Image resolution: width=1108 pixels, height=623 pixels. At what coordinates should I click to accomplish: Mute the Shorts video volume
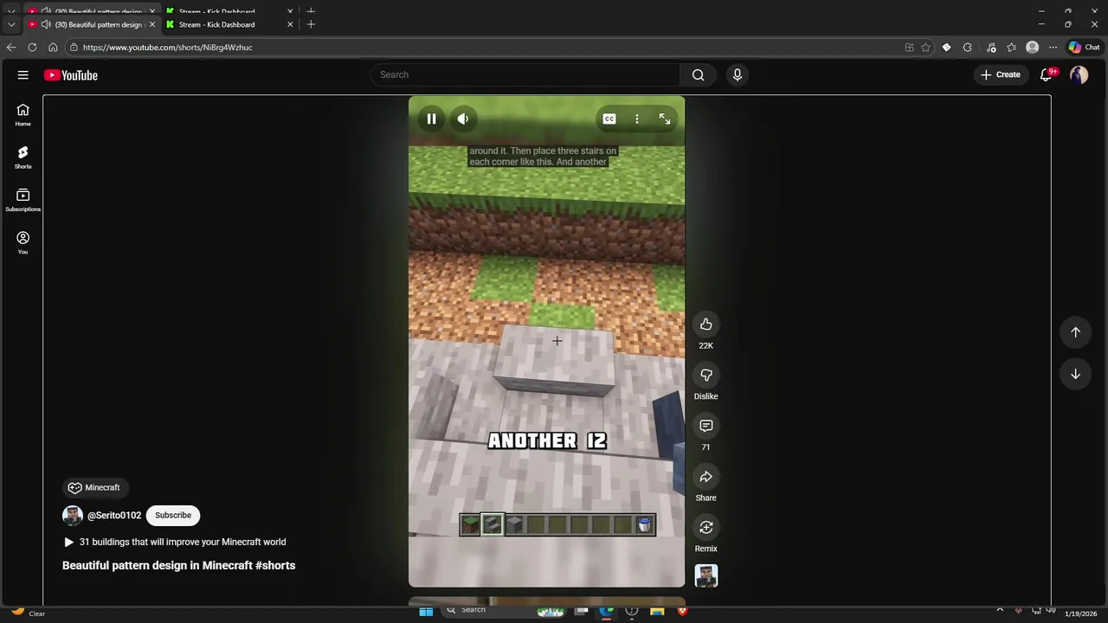[463, 119]
